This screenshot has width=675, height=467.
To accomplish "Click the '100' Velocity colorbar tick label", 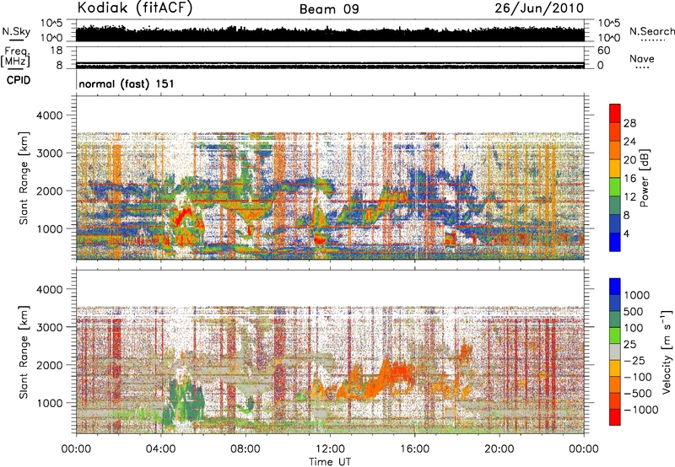I will click(x=634, y=328).
